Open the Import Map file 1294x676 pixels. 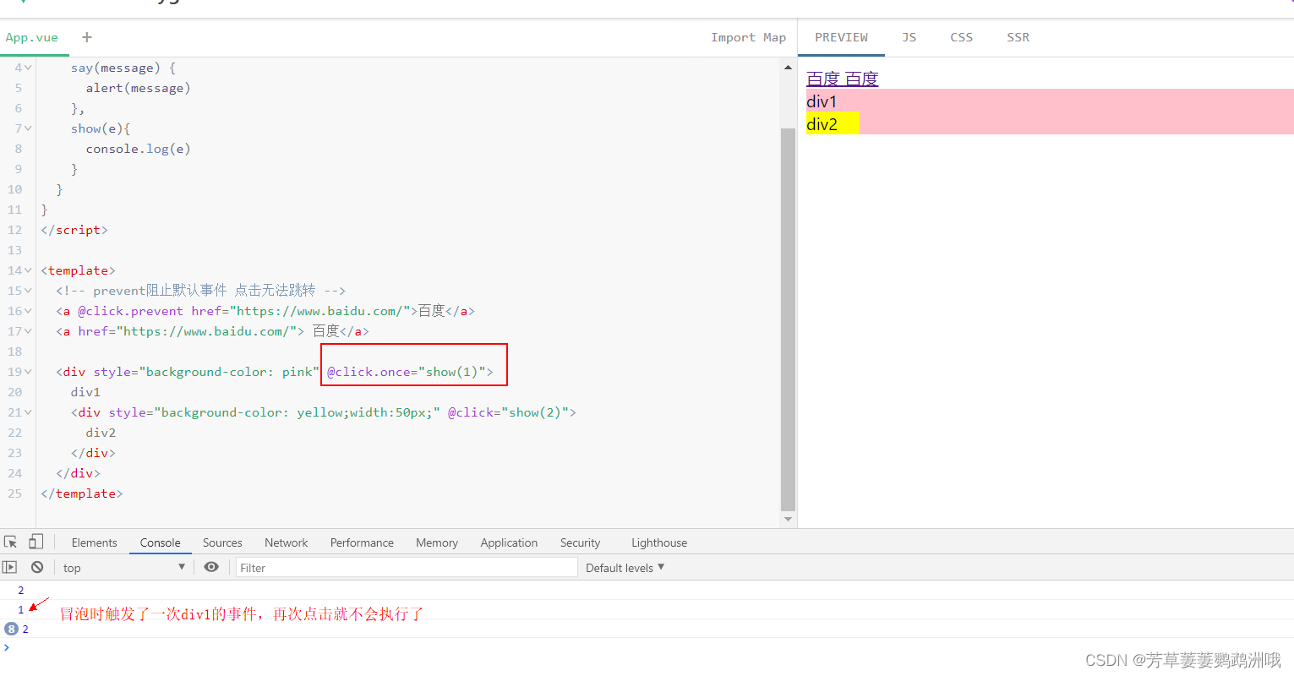pos(748,37)
